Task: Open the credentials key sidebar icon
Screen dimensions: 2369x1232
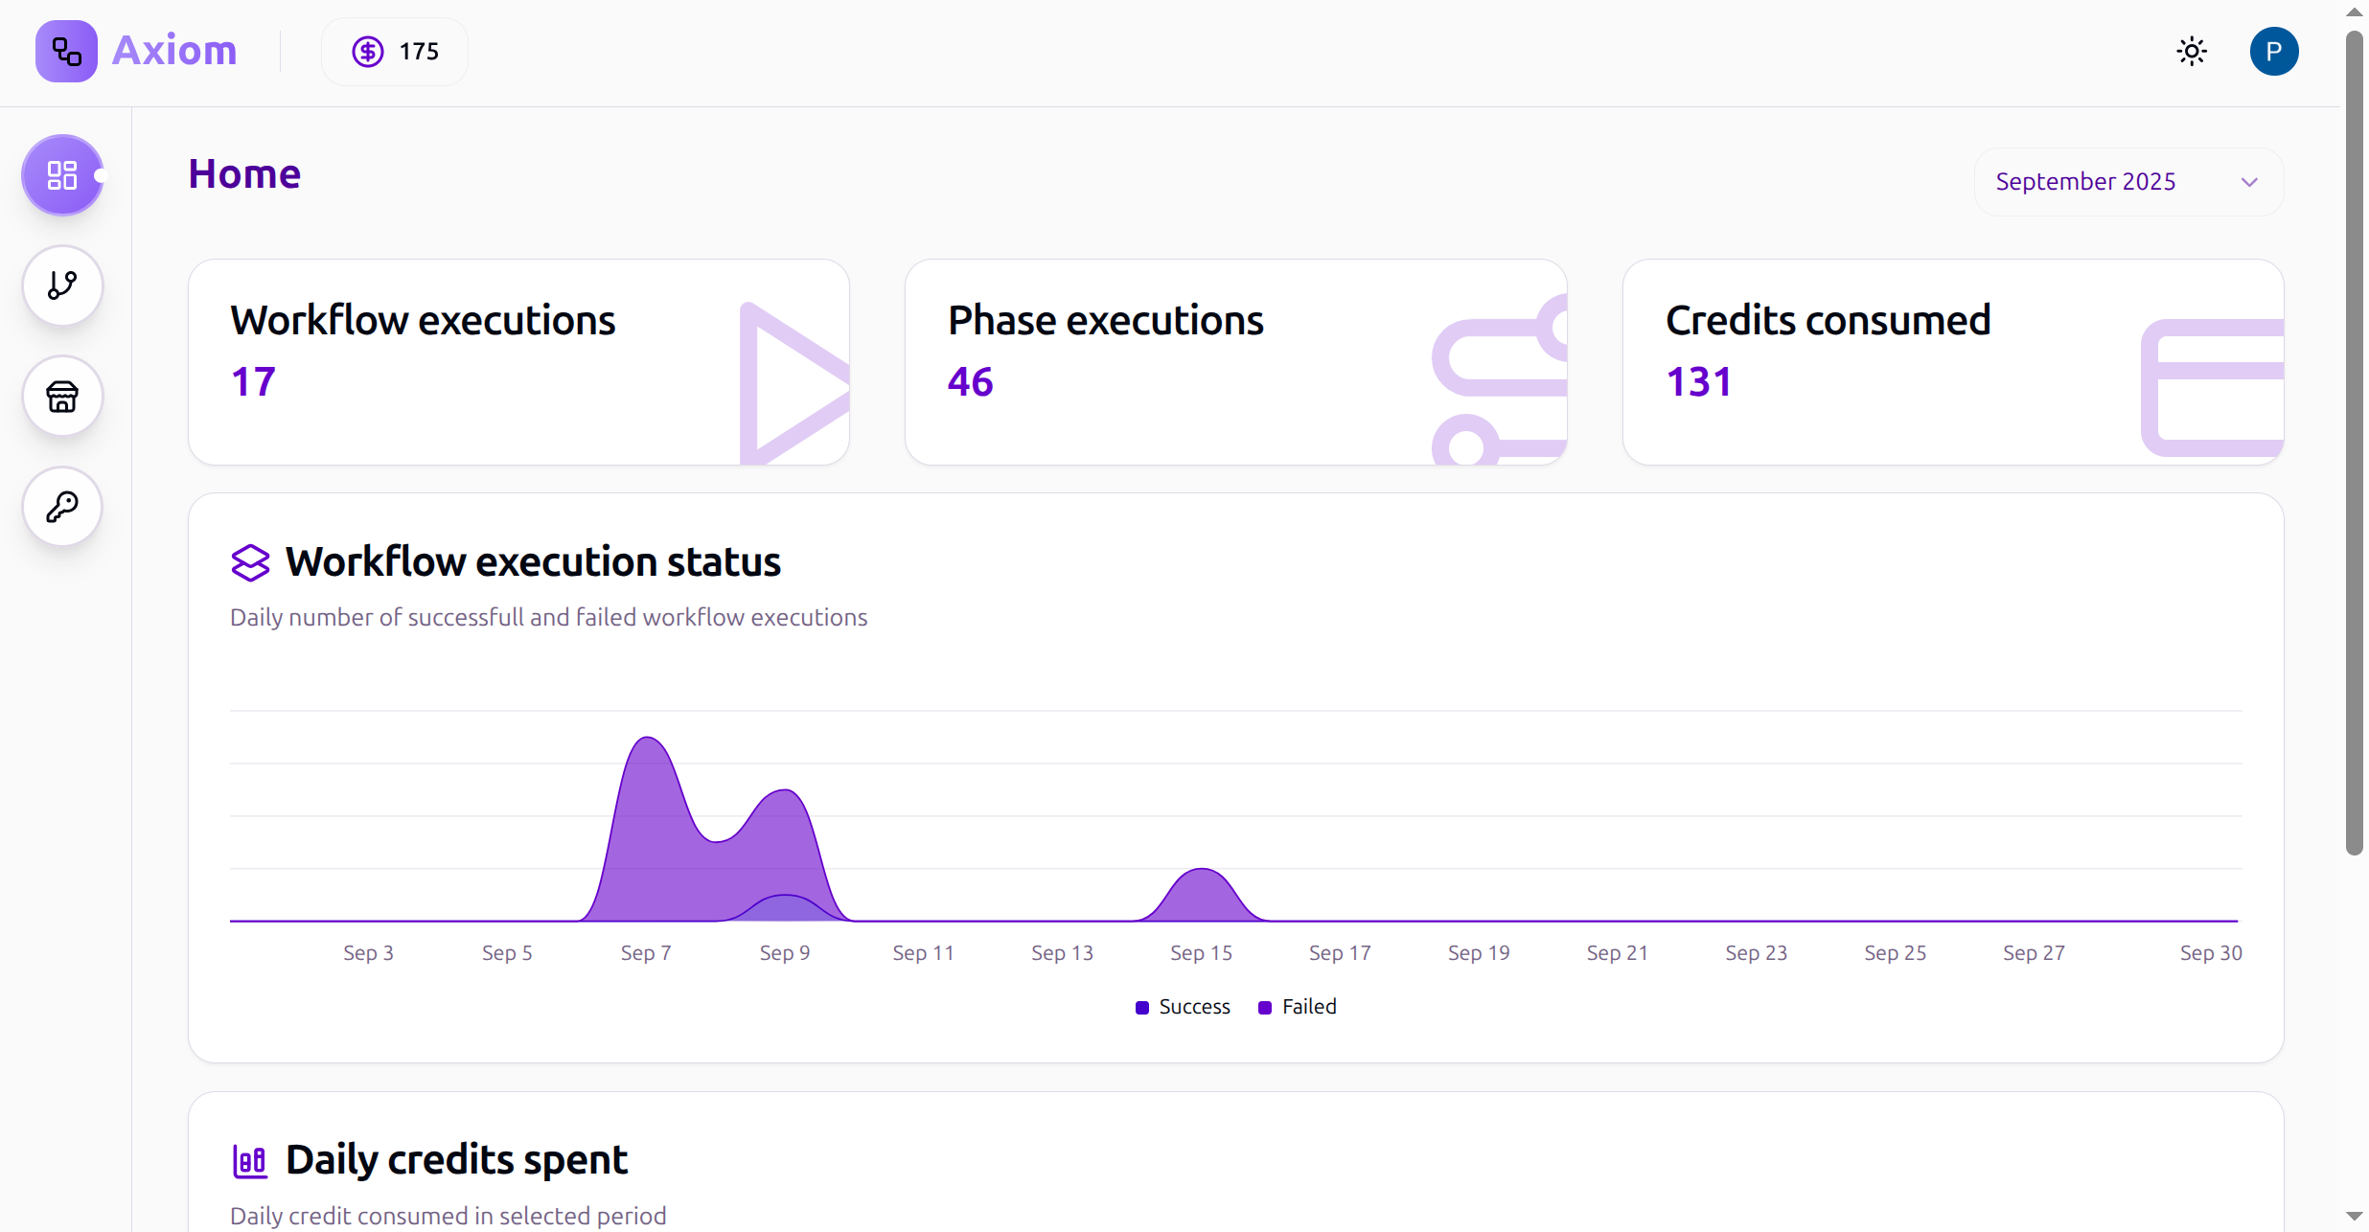Action: tap(62, 506)
